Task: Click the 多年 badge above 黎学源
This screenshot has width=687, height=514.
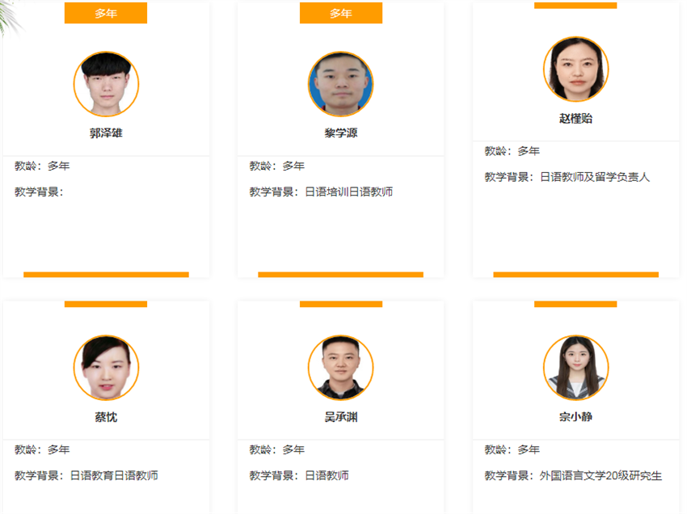Action: 341,13
